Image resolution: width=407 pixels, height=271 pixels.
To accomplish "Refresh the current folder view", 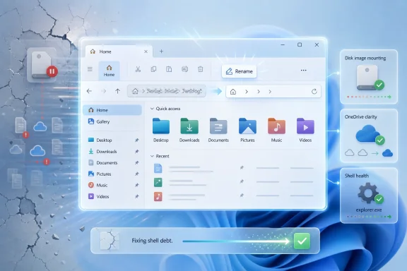I will pos(314,91).
